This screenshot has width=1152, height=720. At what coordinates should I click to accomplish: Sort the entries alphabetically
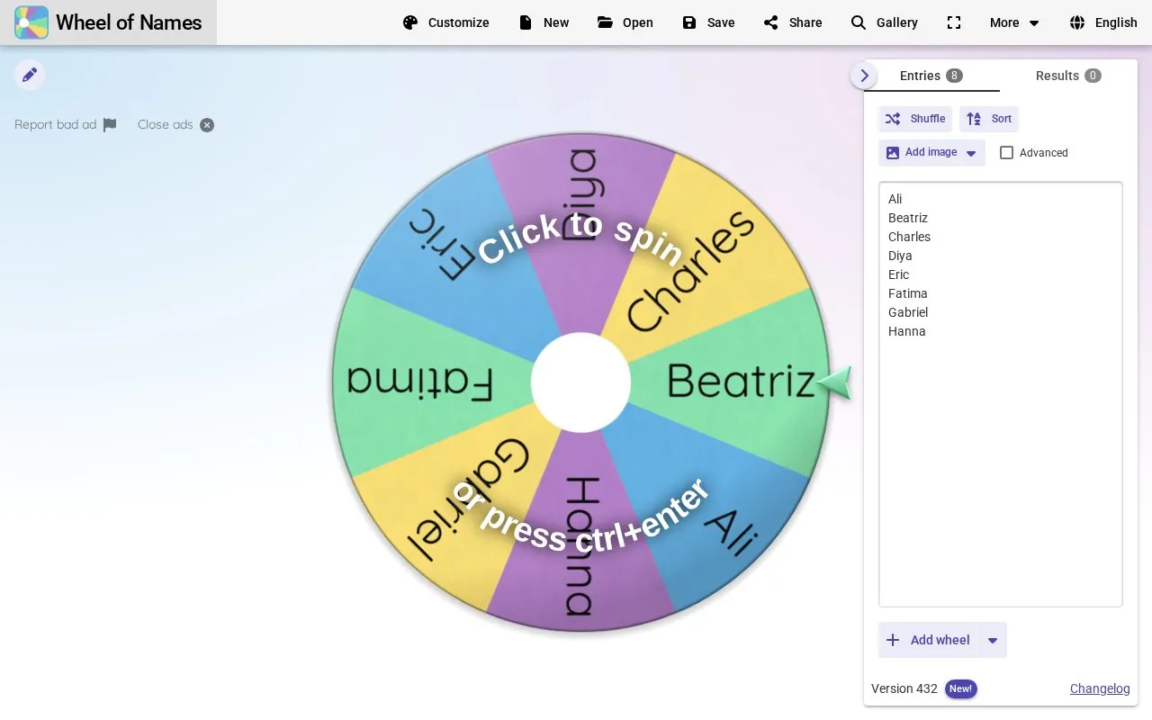989,119
